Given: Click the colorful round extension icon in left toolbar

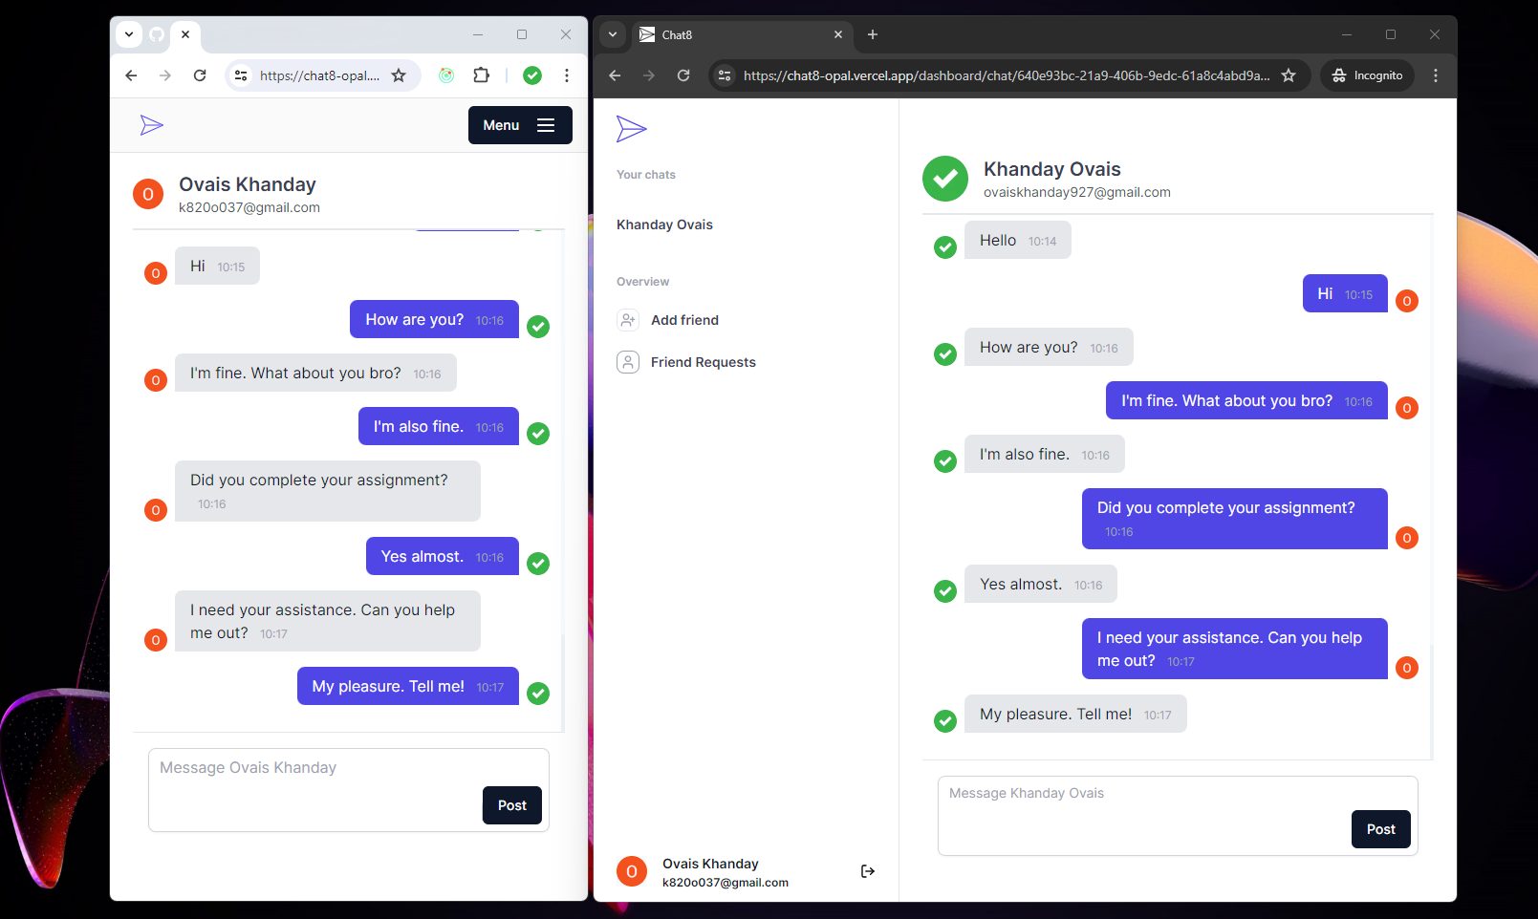Looking at the screenshot, I should pos(446,75).
